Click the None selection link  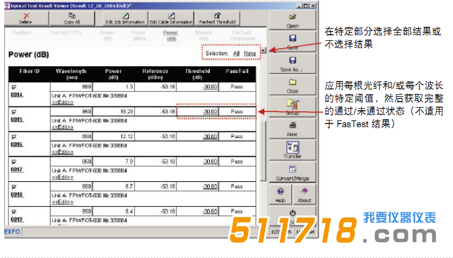(x=250, y=54)
